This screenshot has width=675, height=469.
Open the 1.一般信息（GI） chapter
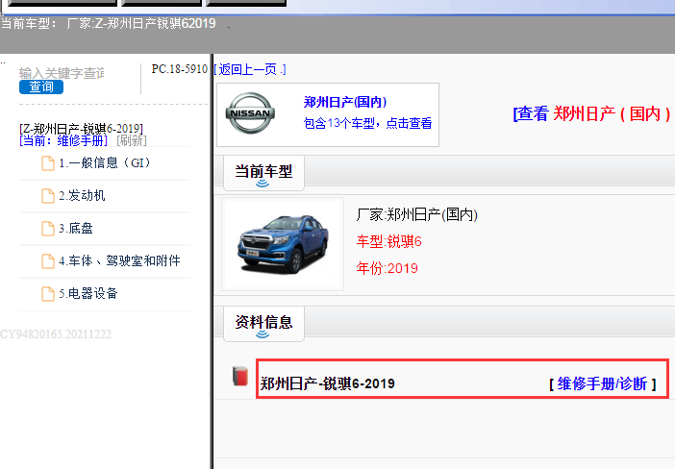point(105,163)
